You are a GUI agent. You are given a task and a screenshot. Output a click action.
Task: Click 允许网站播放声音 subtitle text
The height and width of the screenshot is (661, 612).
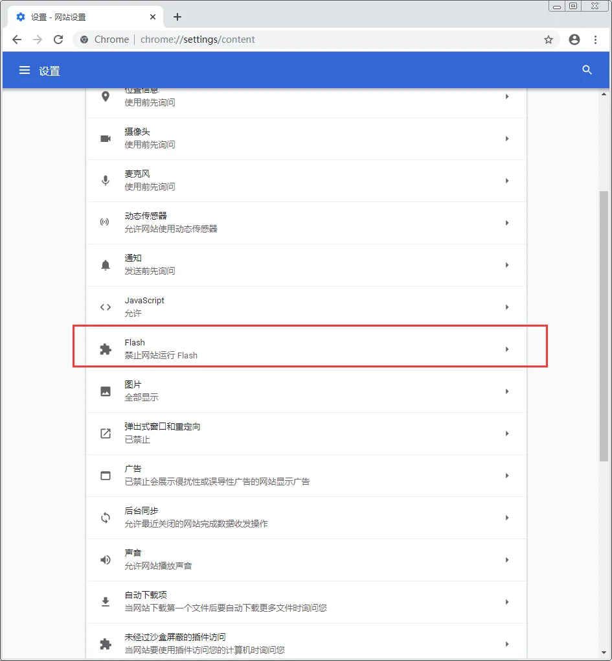(159, 566)
